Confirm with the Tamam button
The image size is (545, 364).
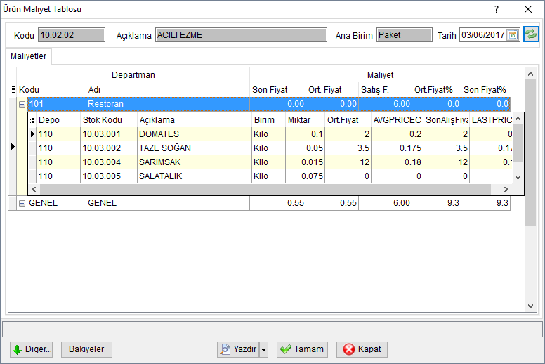tap(302, 349)
